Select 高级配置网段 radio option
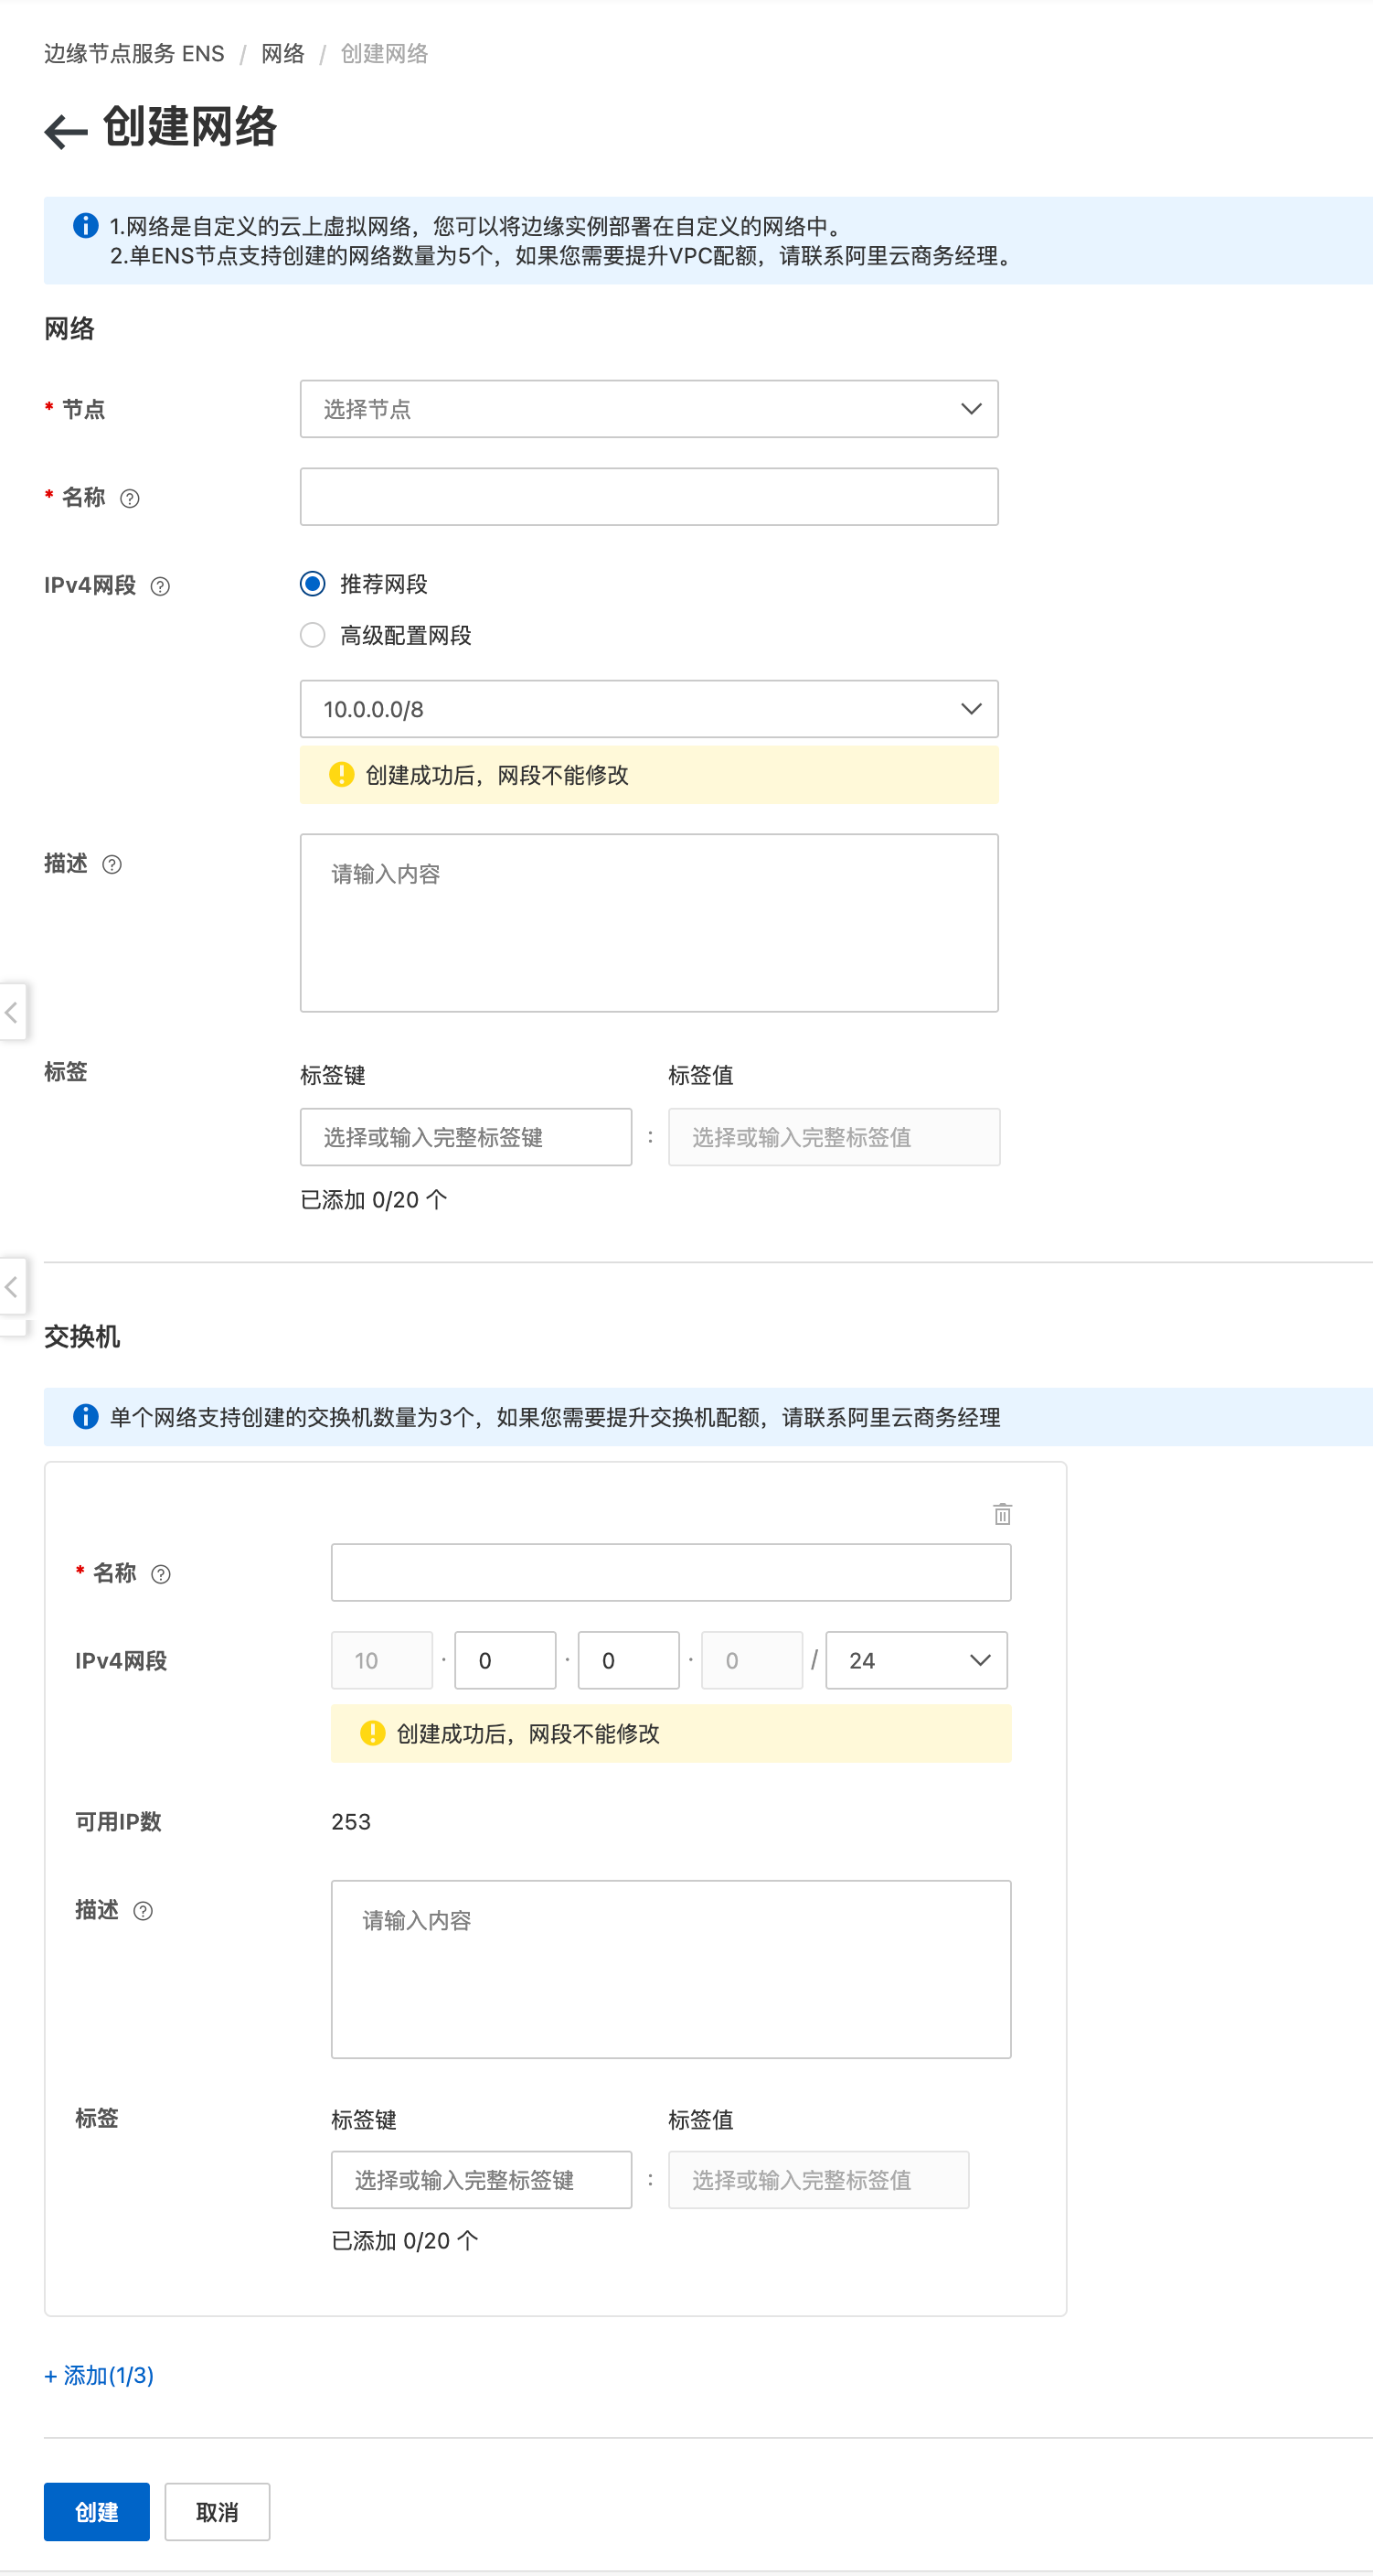Screen dimensions: 1373x2576 coord(313,635)
